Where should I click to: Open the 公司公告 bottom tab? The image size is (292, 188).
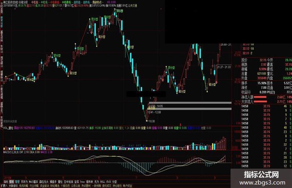[76, 186]
